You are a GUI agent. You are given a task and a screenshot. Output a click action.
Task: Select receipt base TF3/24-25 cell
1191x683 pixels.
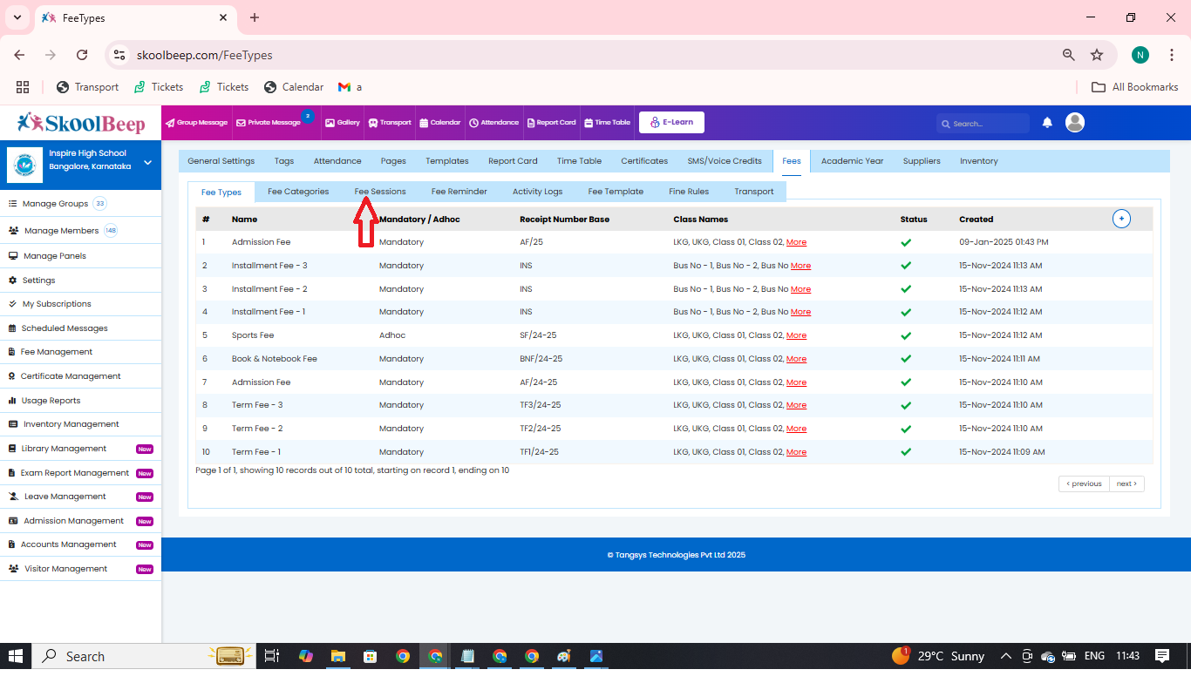point(540,405)
